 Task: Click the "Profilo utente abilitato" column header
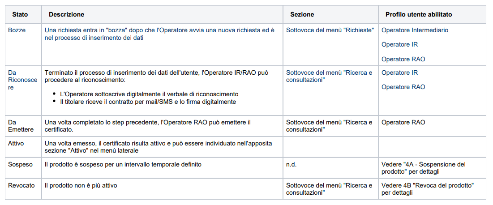click(x=418, y=14)
